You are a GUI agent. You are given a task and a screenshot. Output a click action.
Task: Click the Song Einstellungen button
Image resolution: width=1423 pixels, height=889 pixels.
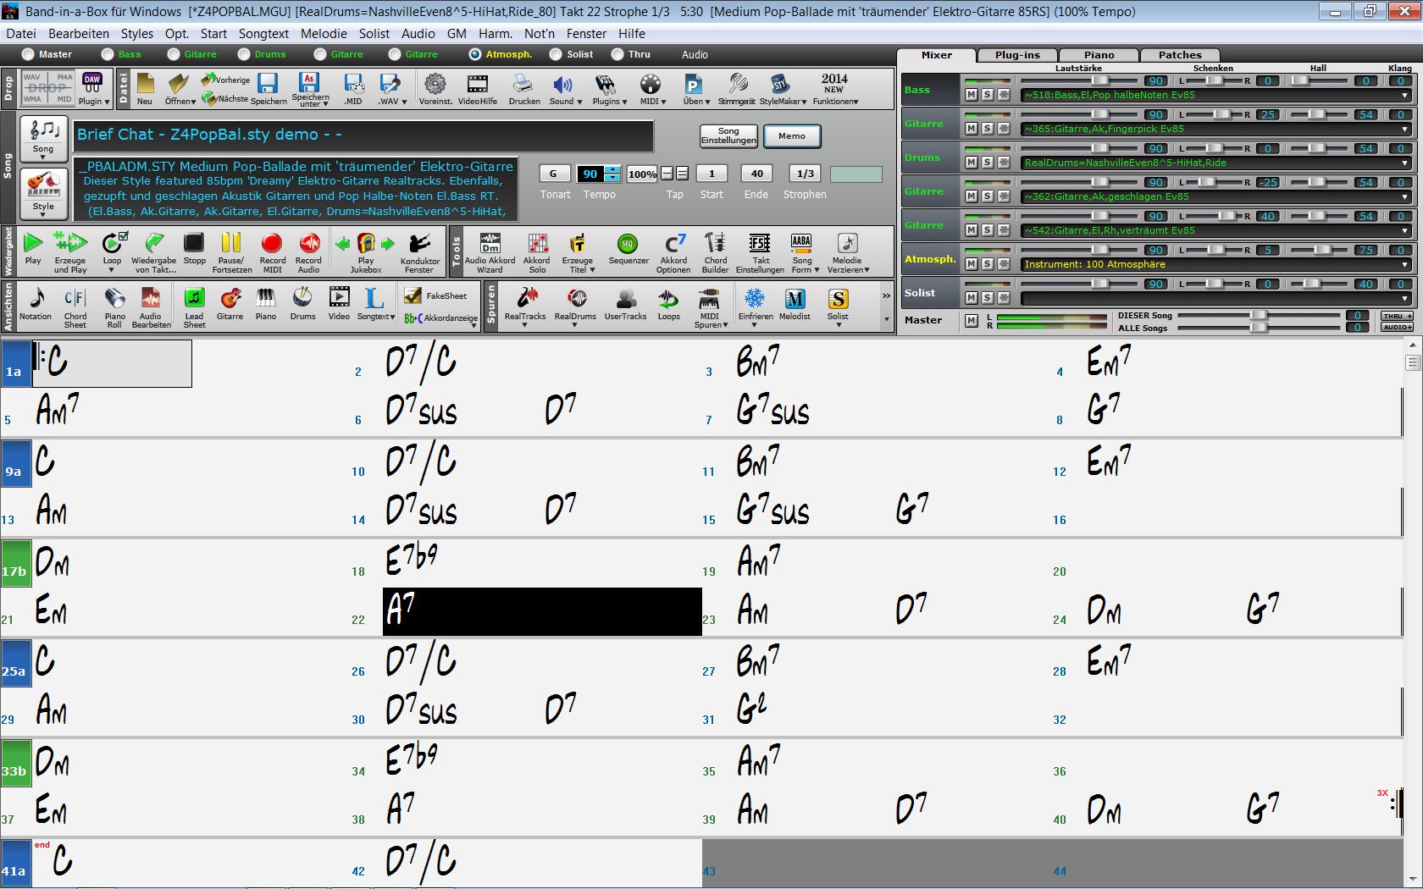(x=728, y=136)
